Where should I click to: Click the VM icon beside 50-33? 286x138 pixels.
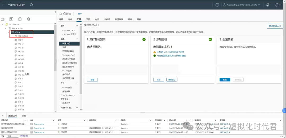[x=16, y=110]
